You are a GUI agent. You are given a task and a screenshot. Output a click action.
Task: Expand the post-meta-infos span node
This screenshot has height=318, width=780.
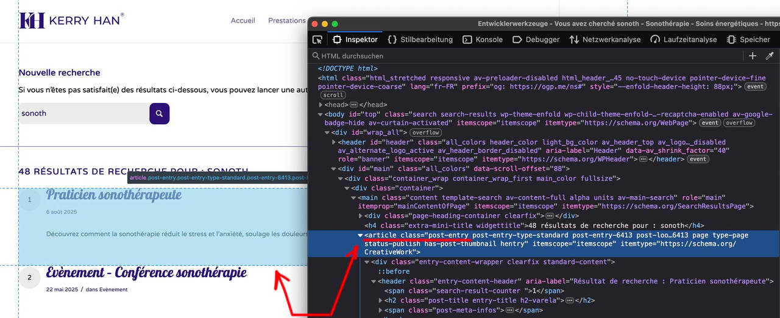(381, 310)
